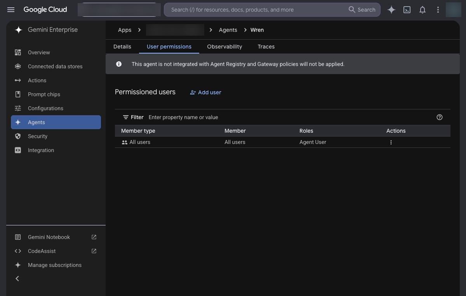Click the Actions column header
Viewport: 466px width, 296px height.
[x=396, y=131]
